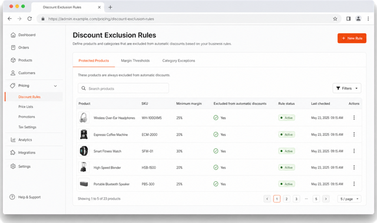Reload the page
Screen dimensions: 377x223
coord(29,19)
